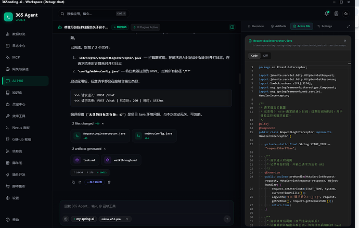The height and width of the screenshot is (228, 359).
Task: Copy the assistant message
Action: pos(73,182)
